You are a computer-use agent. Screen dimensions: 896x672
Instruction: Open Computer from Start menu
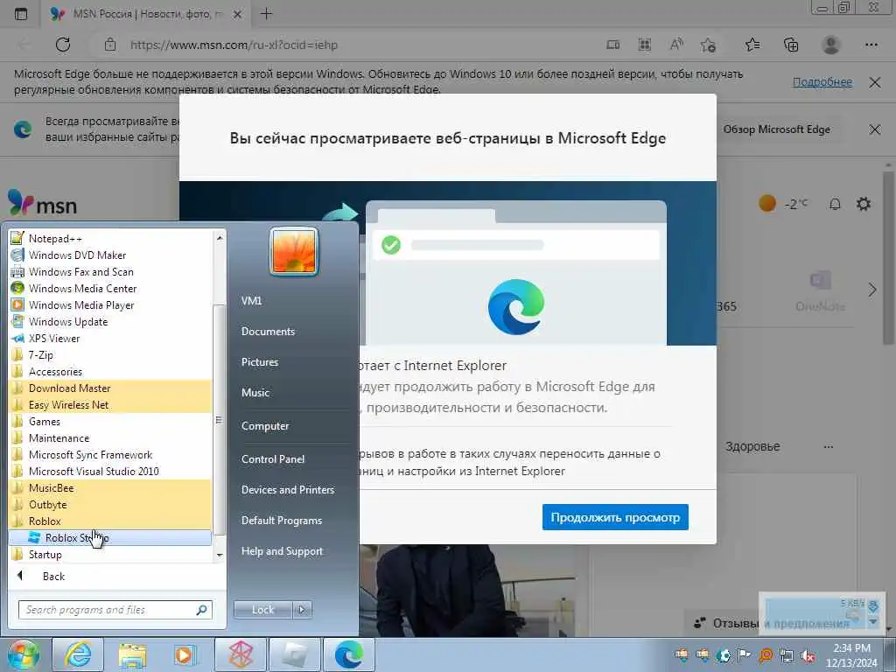tap(265, 426)
